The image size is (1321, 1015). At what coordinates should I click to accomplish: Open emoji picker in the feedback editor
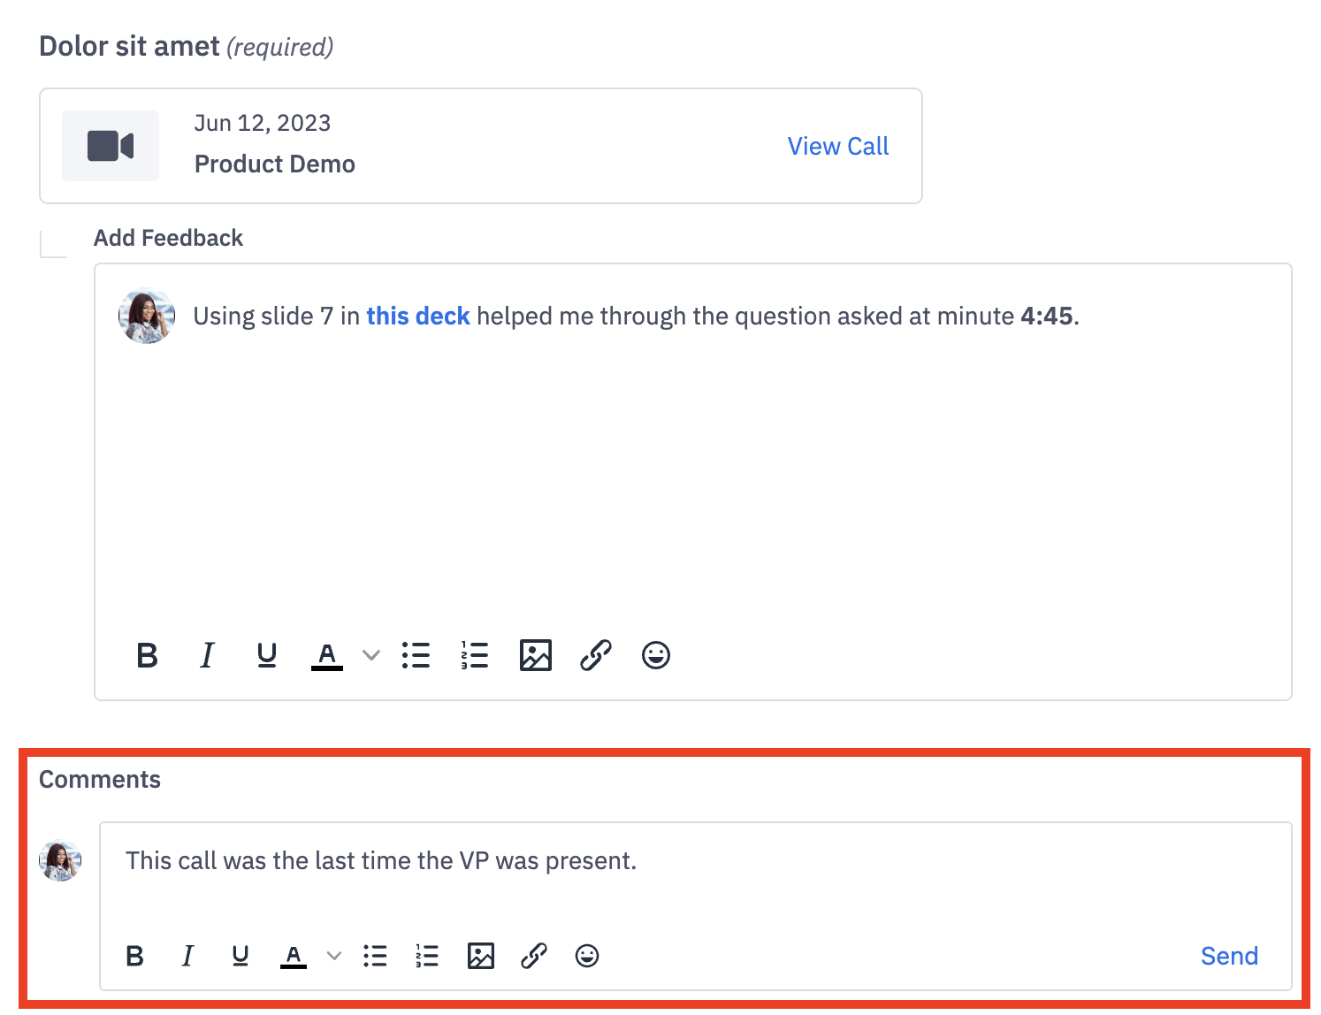tap(656, 655)
